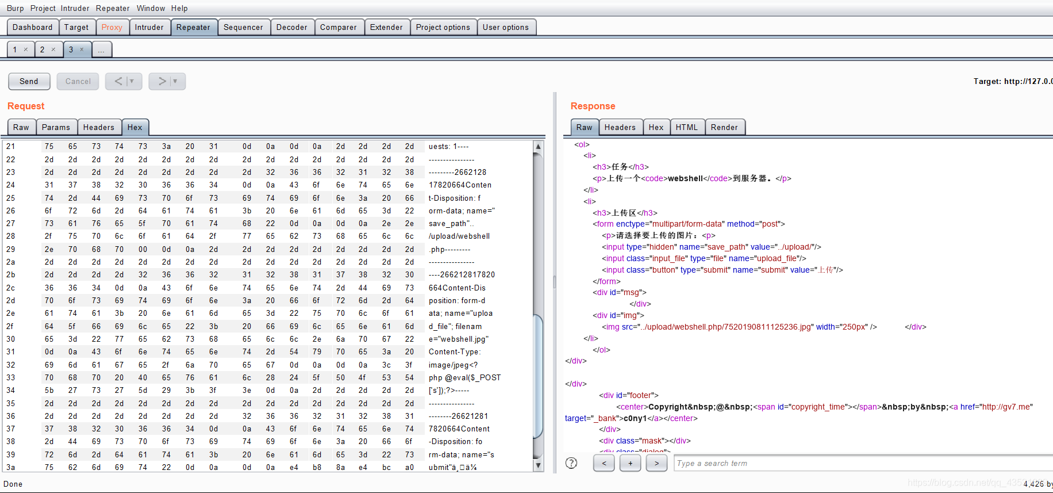The image size is (1053, 493).
Task: Click the Cancel button
Action: (78, 81)
